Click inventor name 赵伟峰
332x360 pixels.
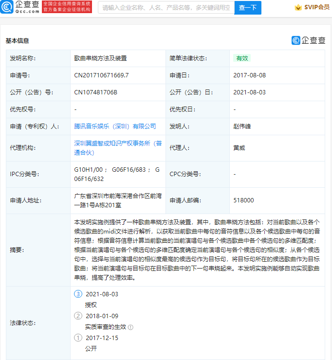coord(242,126)
